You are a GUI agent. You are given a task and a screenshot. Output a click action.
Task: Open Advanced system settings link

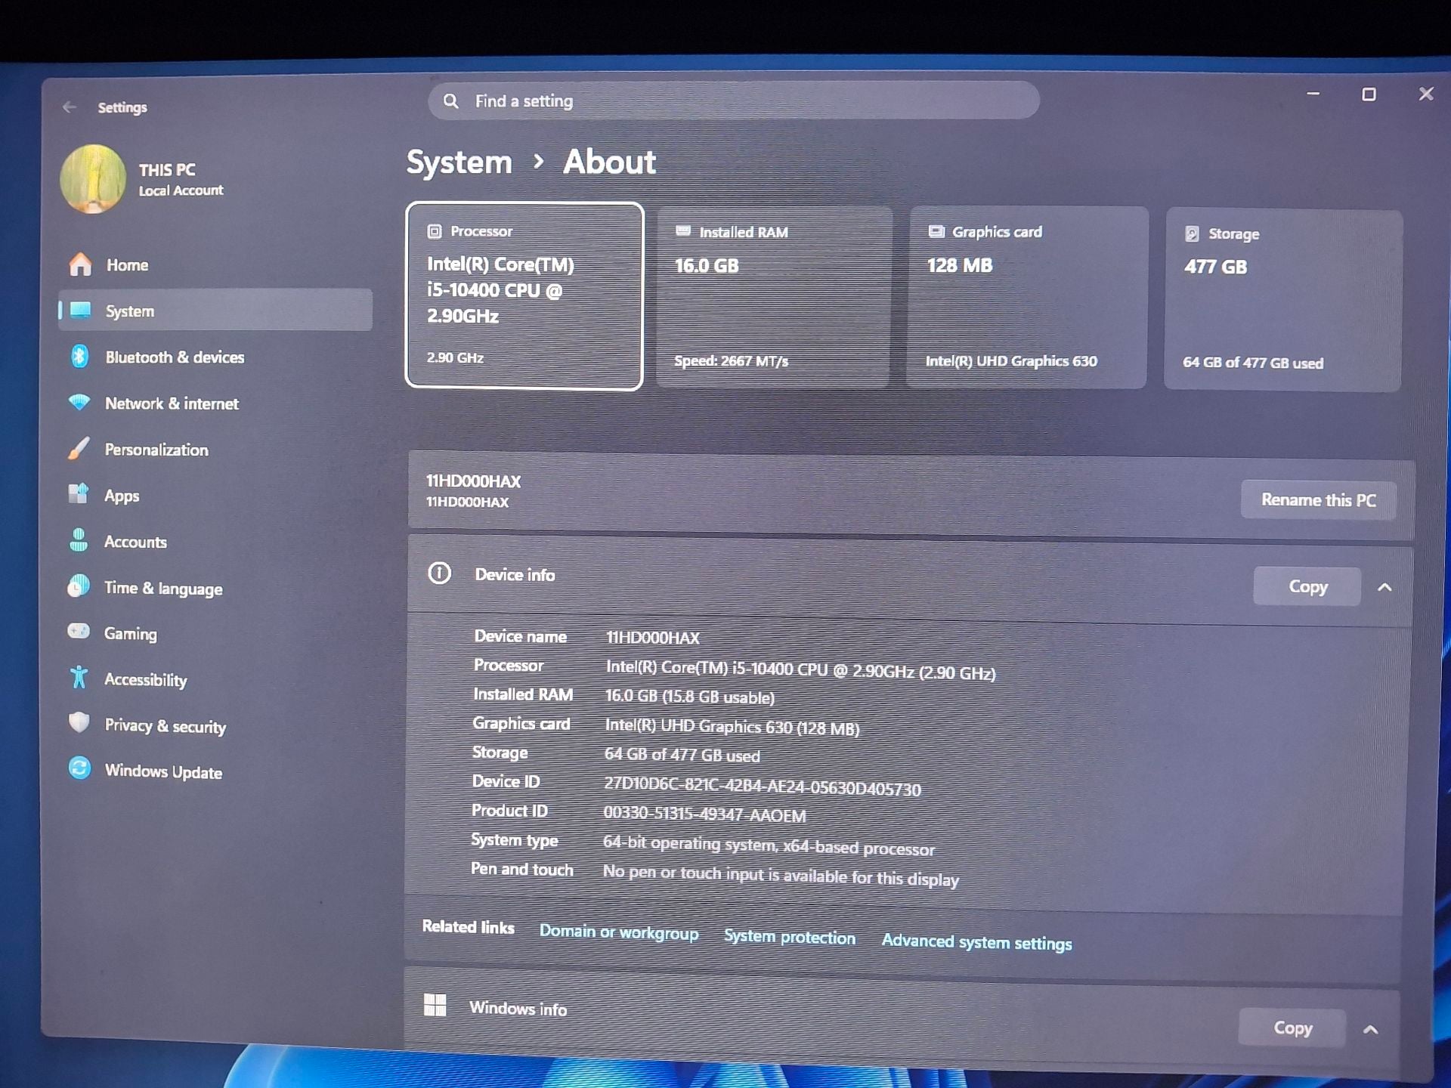coord(976,942)
